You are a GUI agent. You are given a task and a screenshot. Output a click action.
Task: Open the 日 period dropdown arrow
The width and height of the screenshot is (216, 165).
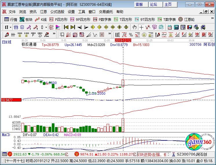pos(10,27)
